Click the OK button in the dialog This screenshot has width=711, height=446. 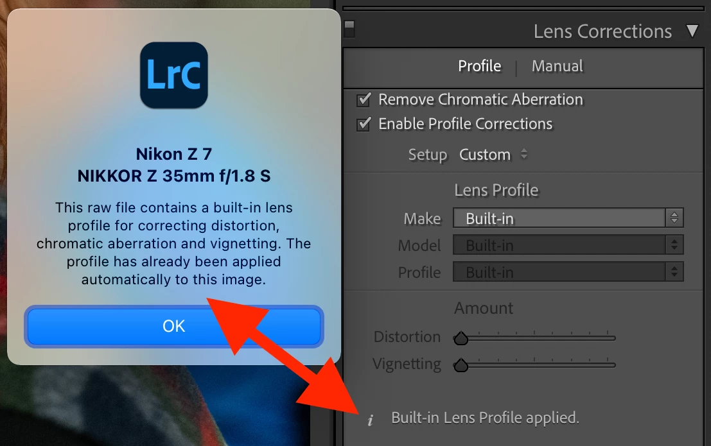click(x=173, y=327)
